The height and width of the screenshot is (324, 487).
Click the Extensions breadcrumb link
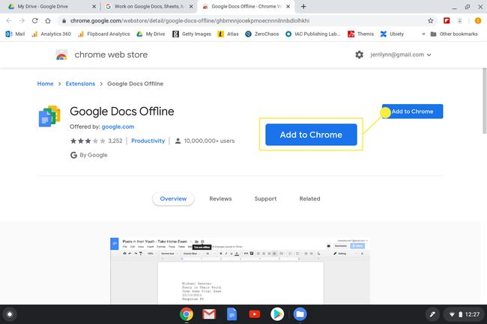click(80, 84)
